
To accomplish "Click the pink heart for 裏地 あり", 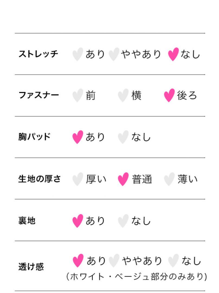I will 78,221.
